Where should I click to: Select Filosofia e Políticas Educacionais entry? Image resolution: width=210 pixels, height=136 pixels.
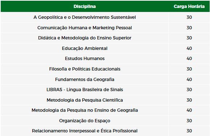click(85, 69)
